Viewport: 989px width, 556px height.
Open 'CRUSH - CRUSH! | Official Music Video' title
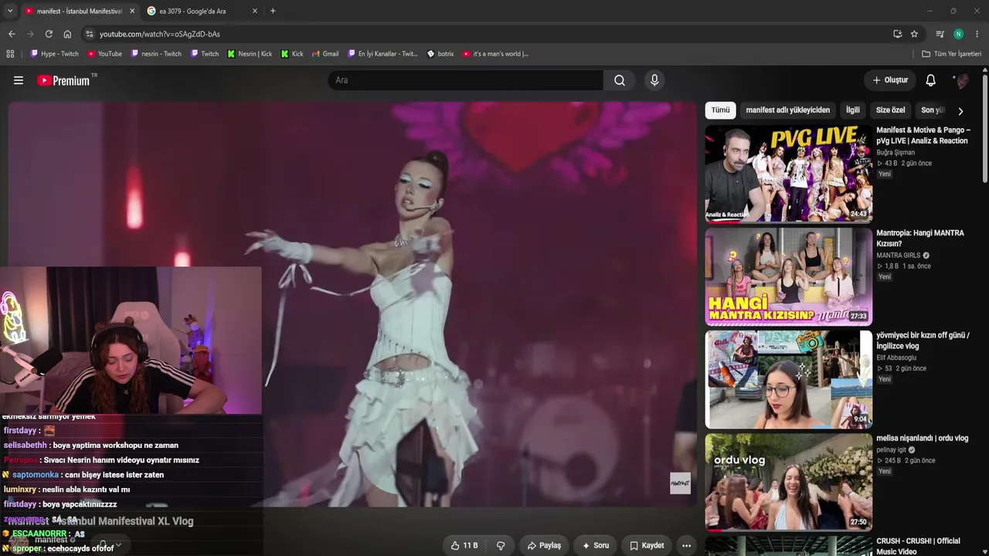pos(918,546)
